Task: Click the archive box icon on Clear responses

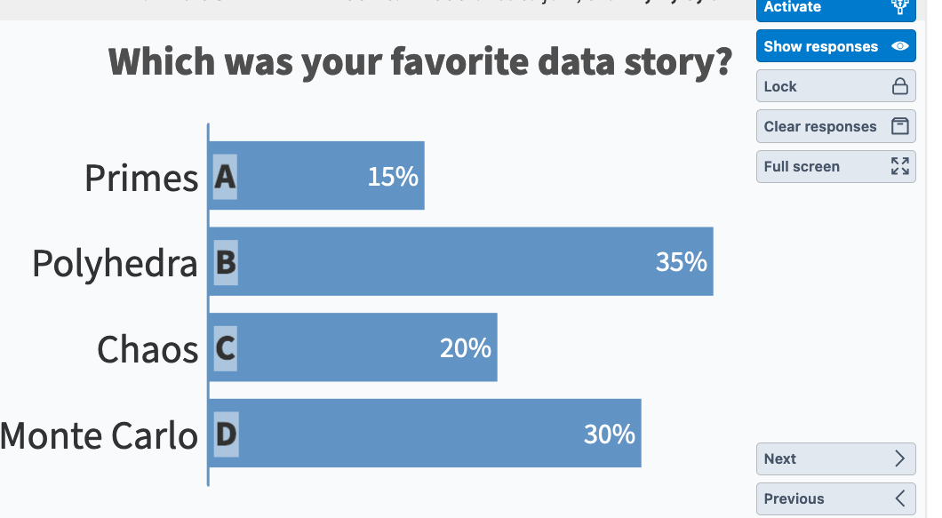Action: (x=900, y=126)
